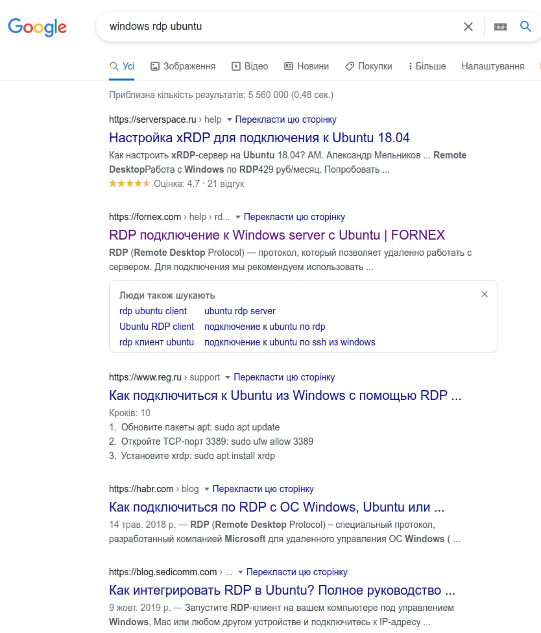Click the https://www.reg.ru URL text
Screen dimensions: 541x633
coord(145,377)
